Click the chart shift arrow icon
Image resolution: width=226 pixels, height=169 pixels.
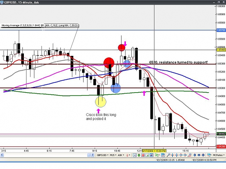[135, 155]
